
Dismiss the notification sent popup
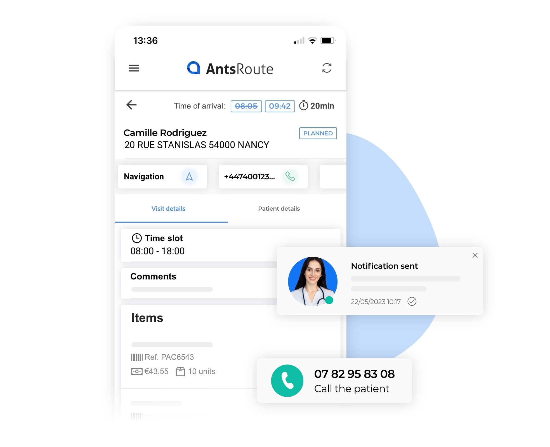475,255
